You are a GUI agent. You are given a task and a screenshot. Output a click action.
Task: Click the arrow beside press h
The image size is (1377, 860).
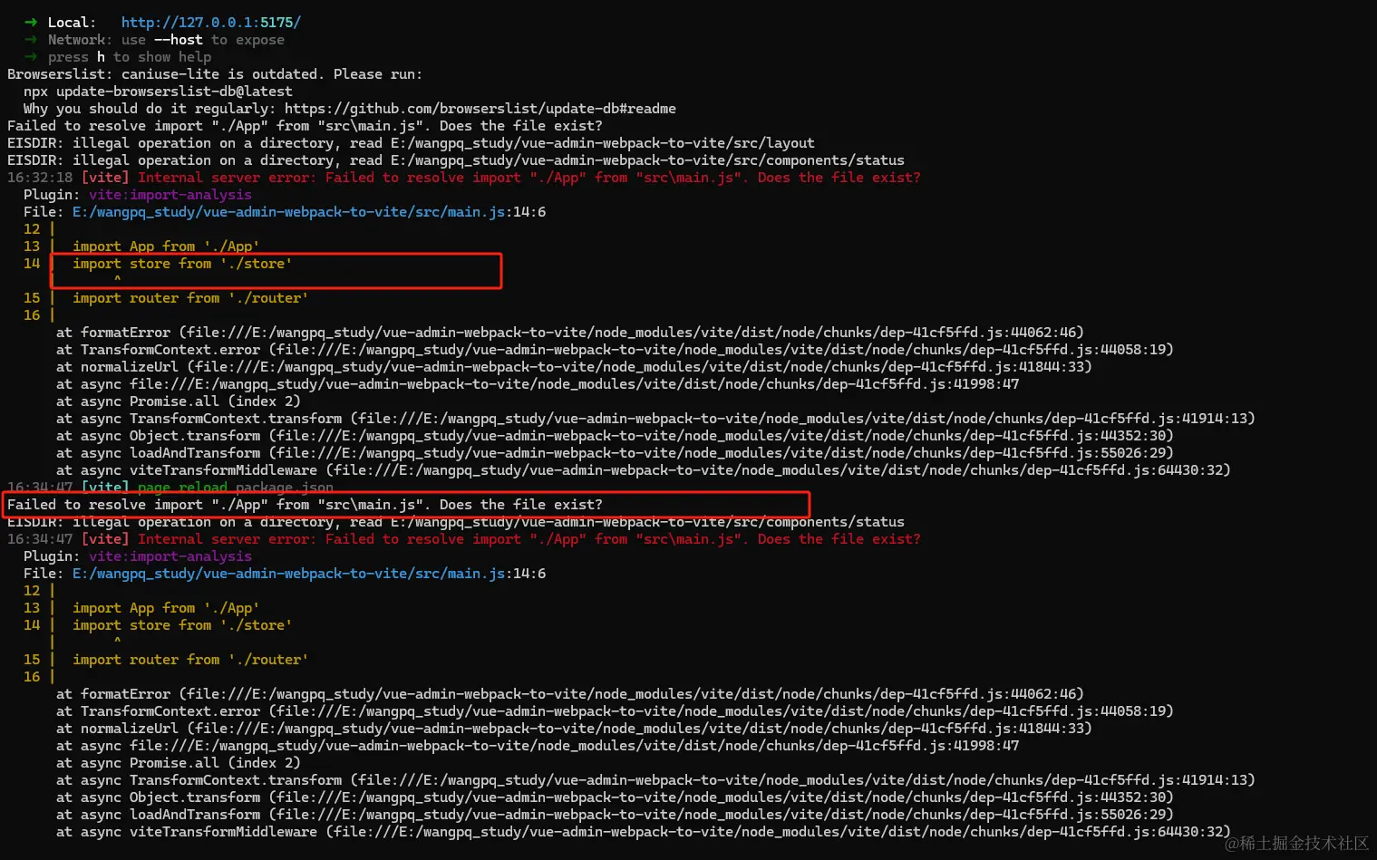click(31, 57)
